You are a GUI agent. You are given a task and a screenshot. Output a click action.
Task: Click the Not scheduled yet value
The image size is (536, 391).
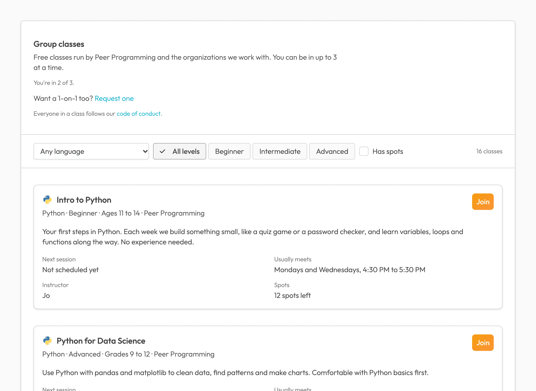click(71, 270)
